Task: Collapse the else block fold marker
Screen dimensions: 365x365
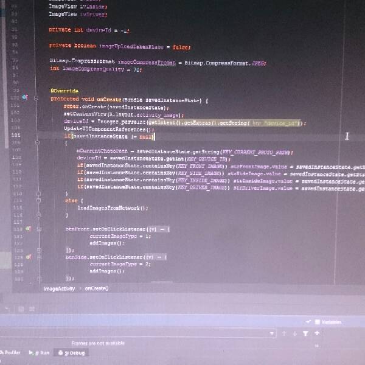Action: coord(38,200)
